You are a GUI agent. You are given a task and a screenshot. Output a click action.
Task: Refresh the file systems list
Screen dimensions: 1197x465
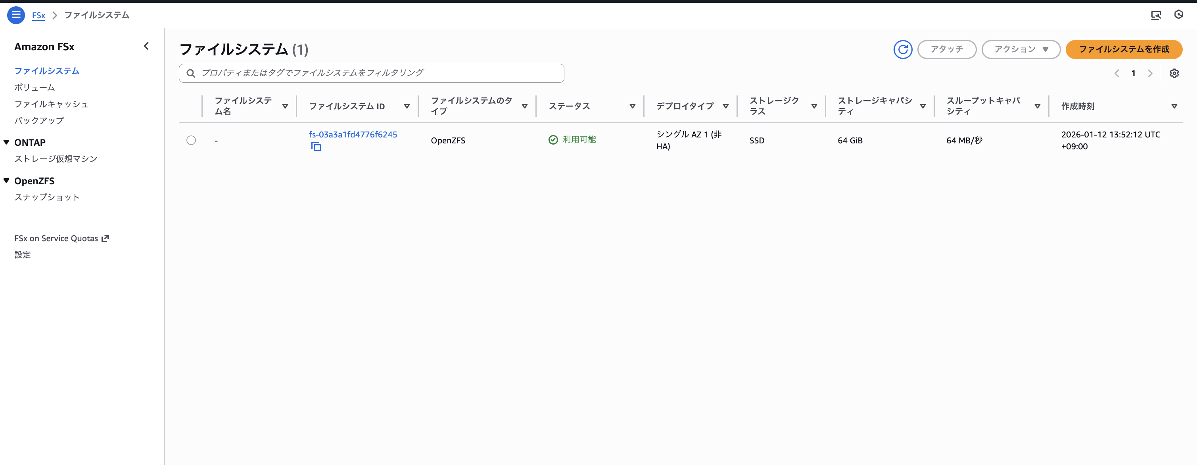pyautogui.click(x=903, y=49)
